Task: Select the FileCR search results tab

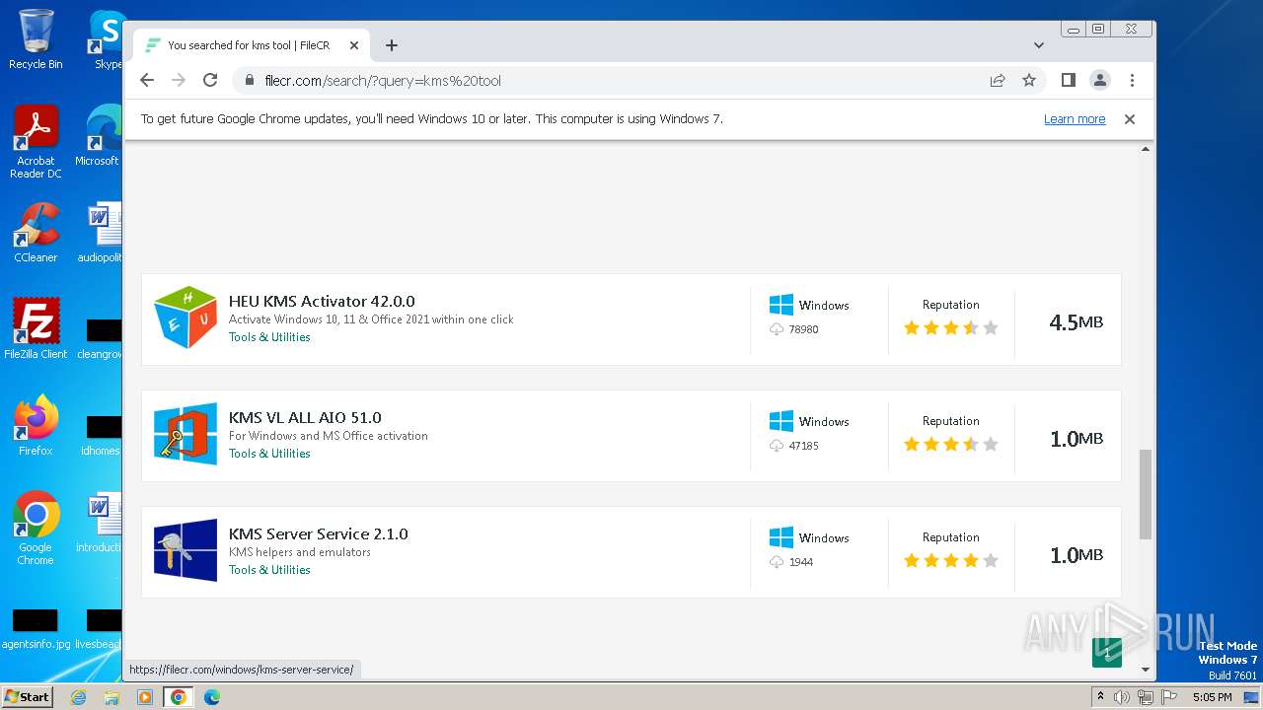Action: point(248,45)
